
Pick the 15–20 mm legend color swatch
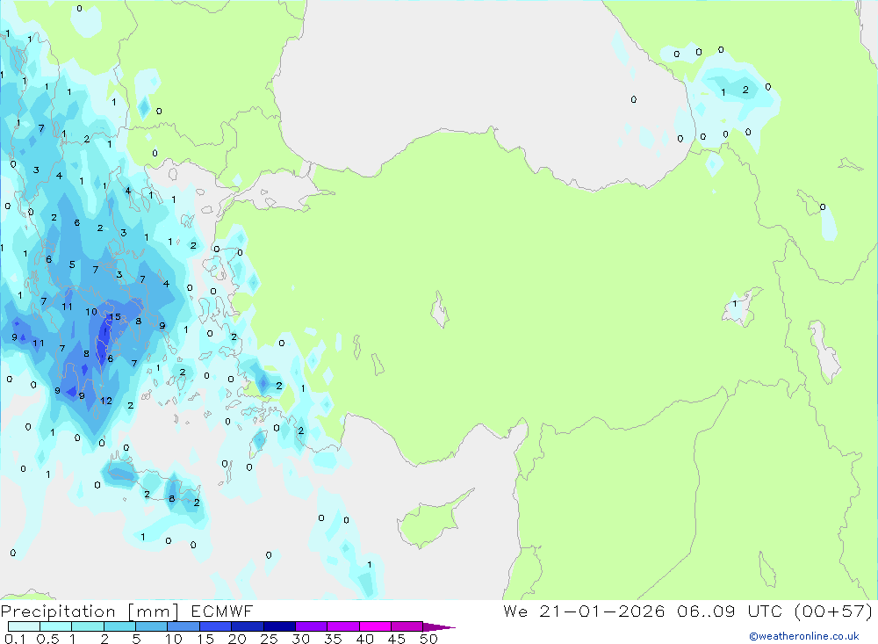point(215,626)
